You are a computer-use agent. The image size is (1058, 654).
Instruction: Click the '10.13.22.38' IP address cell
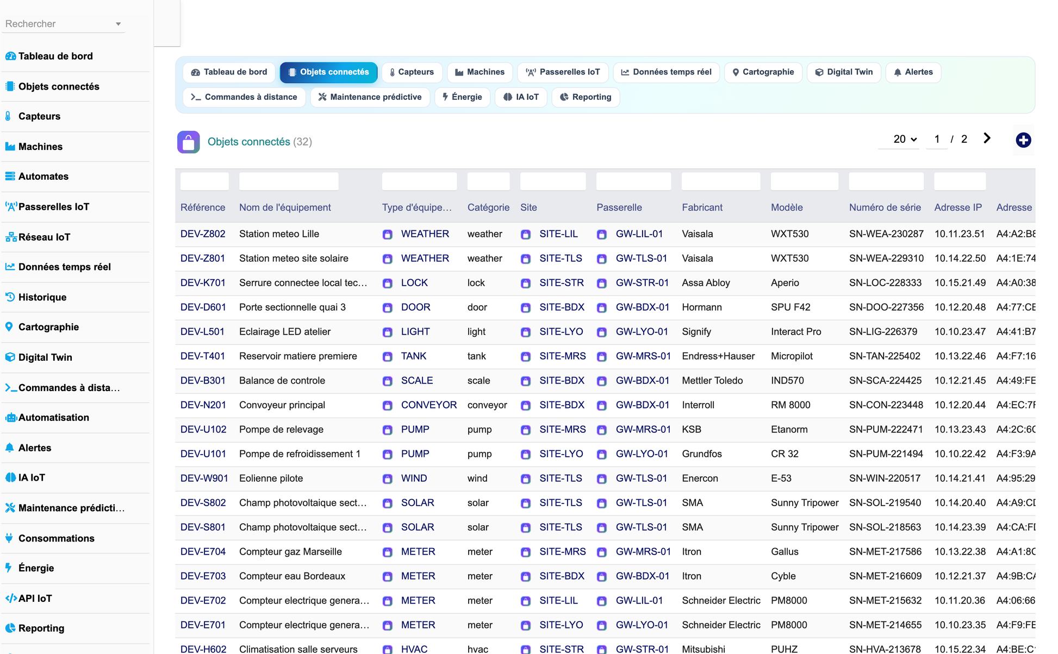pos(960,552)
